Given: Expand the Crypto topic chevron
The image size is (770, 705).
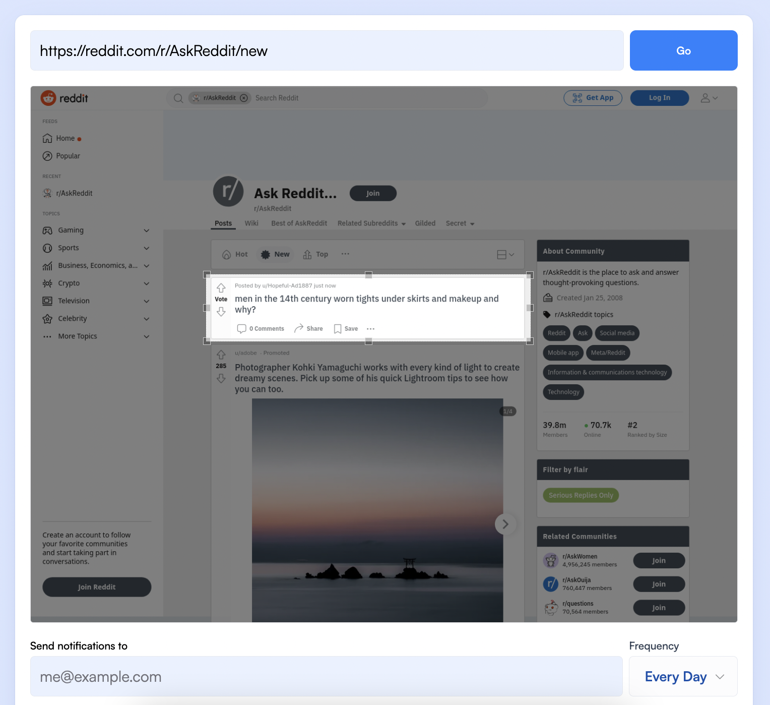Looking at the screenshot, I should (x=147, y=283).
